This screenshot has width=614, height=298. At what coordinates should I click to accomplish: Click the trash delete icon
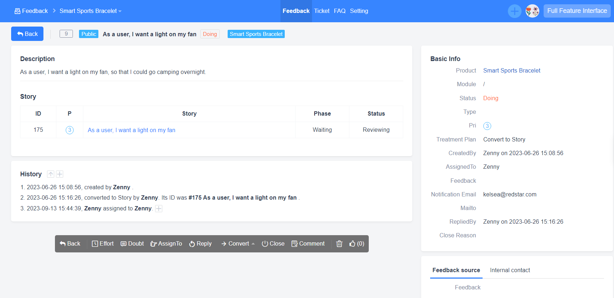click(339, 244)
